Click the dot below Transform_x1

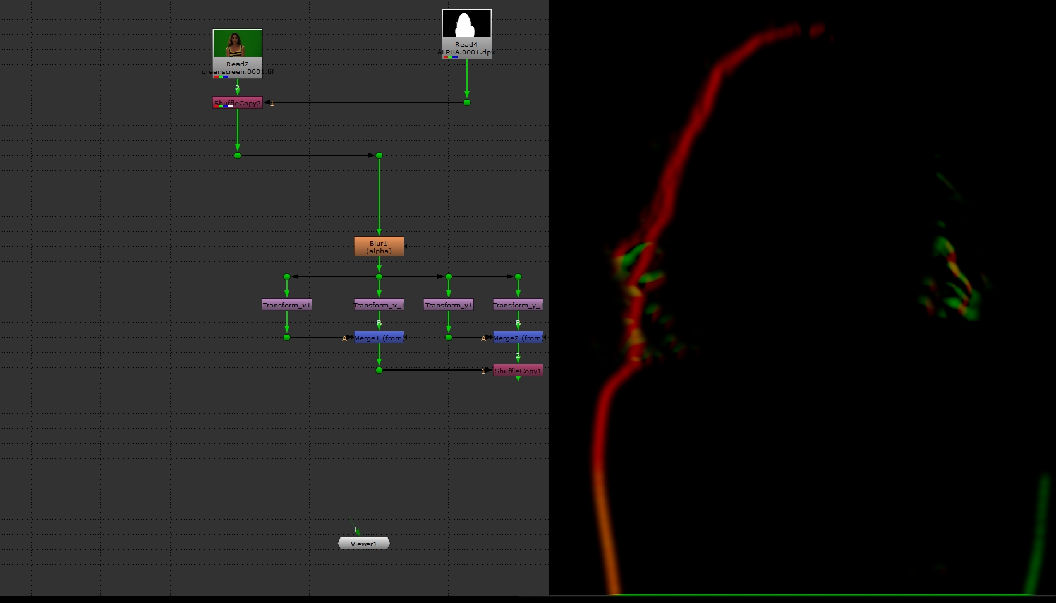[x=287, y=337]
